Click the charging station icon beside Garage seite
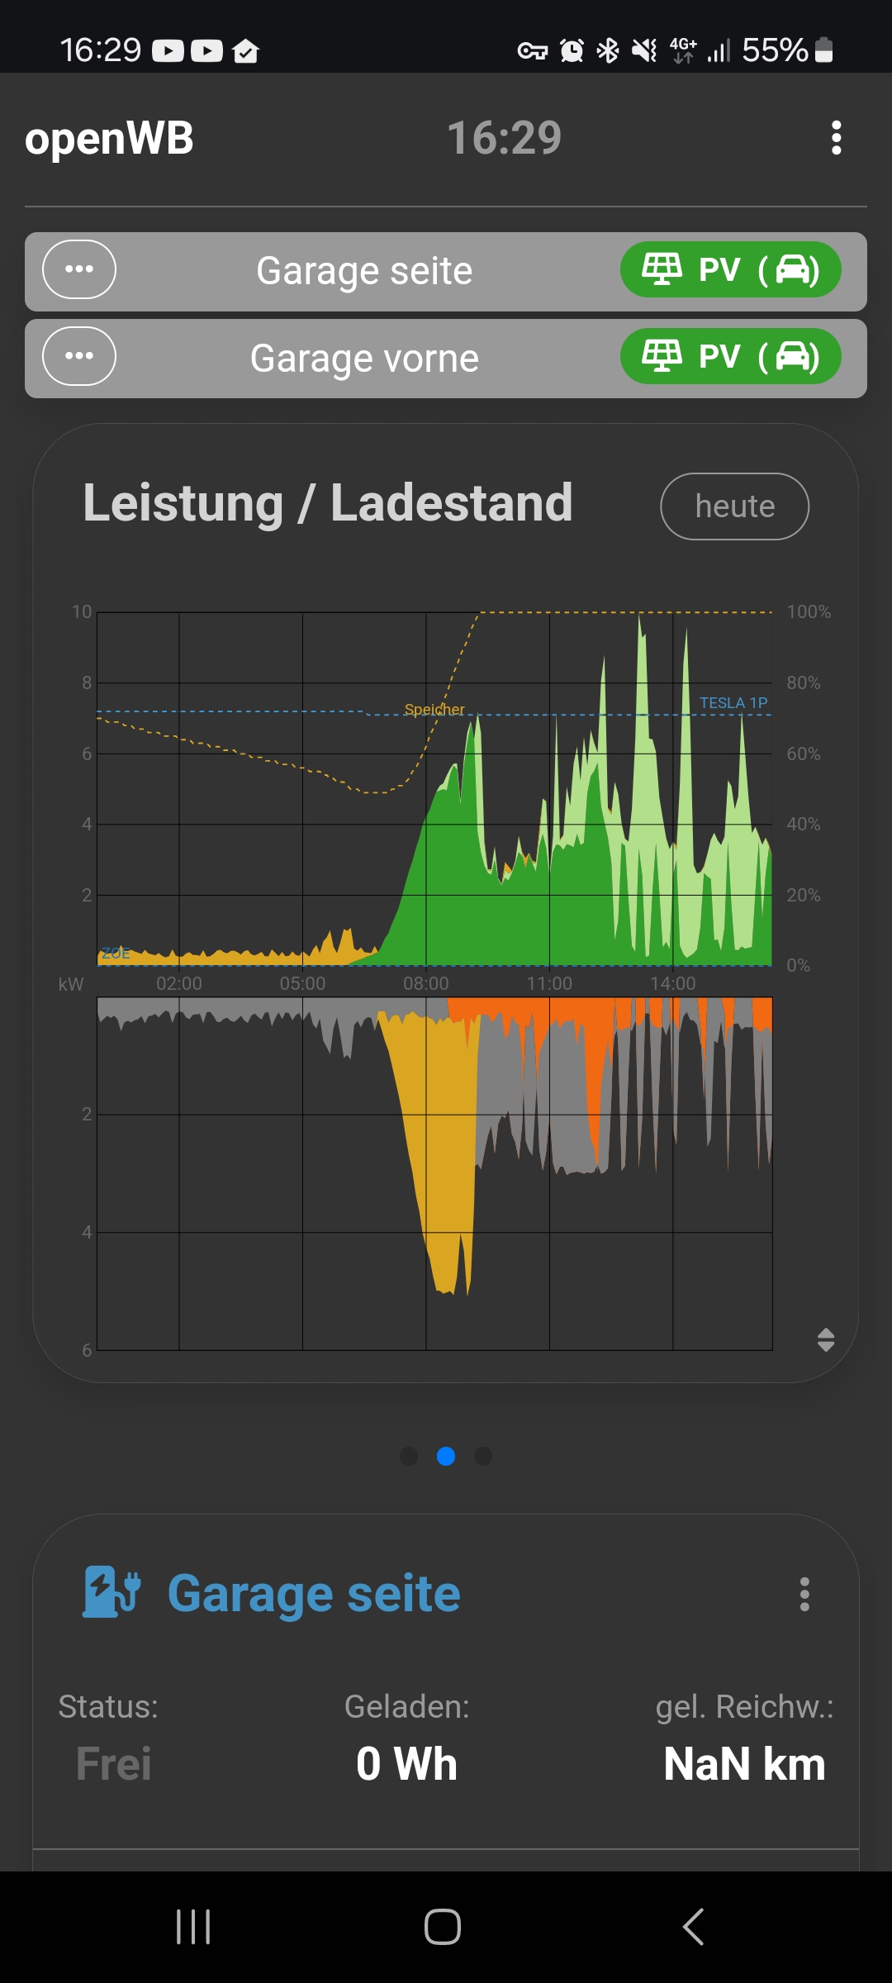Image resolution: width=892 pixels, height=1983 pixels. [111, 1592]
